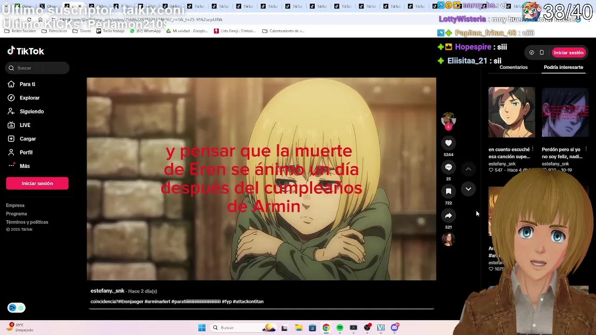596x335 pixels.
Task: Open the WhatsApp bookmark
Action: point(146,31)
